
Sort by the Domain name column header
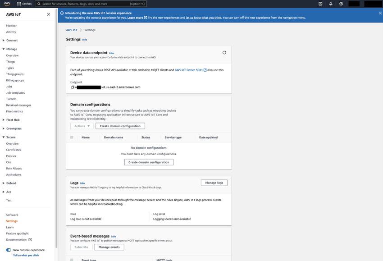click(x=114, y=137)
